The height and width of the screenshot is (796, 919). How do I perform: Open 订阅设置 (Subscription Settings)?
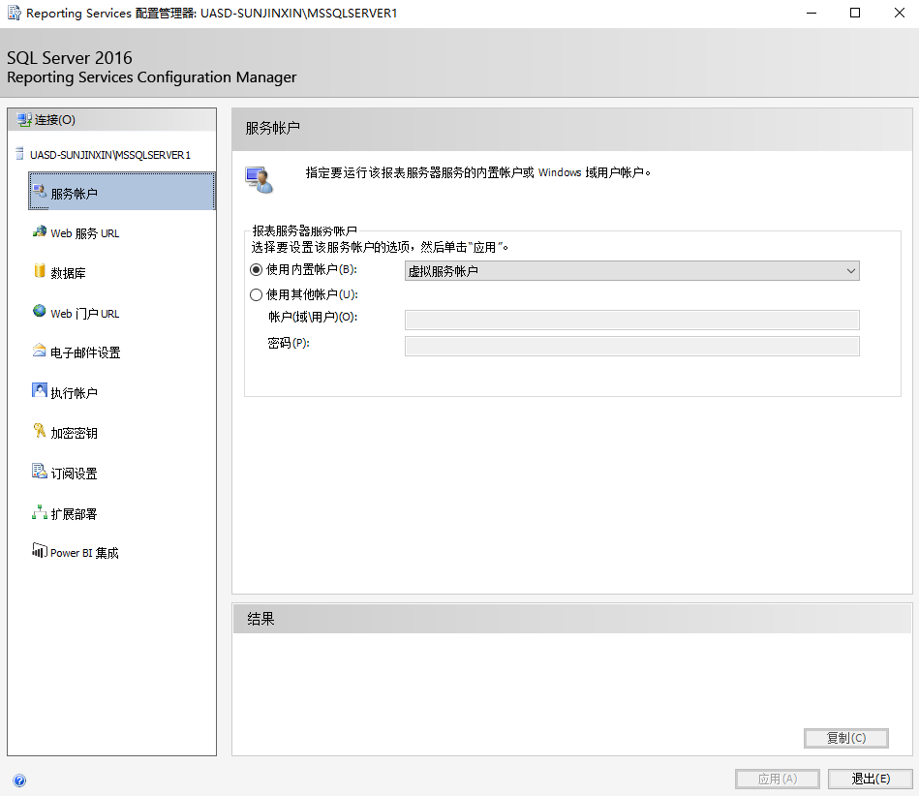(75, 473)
